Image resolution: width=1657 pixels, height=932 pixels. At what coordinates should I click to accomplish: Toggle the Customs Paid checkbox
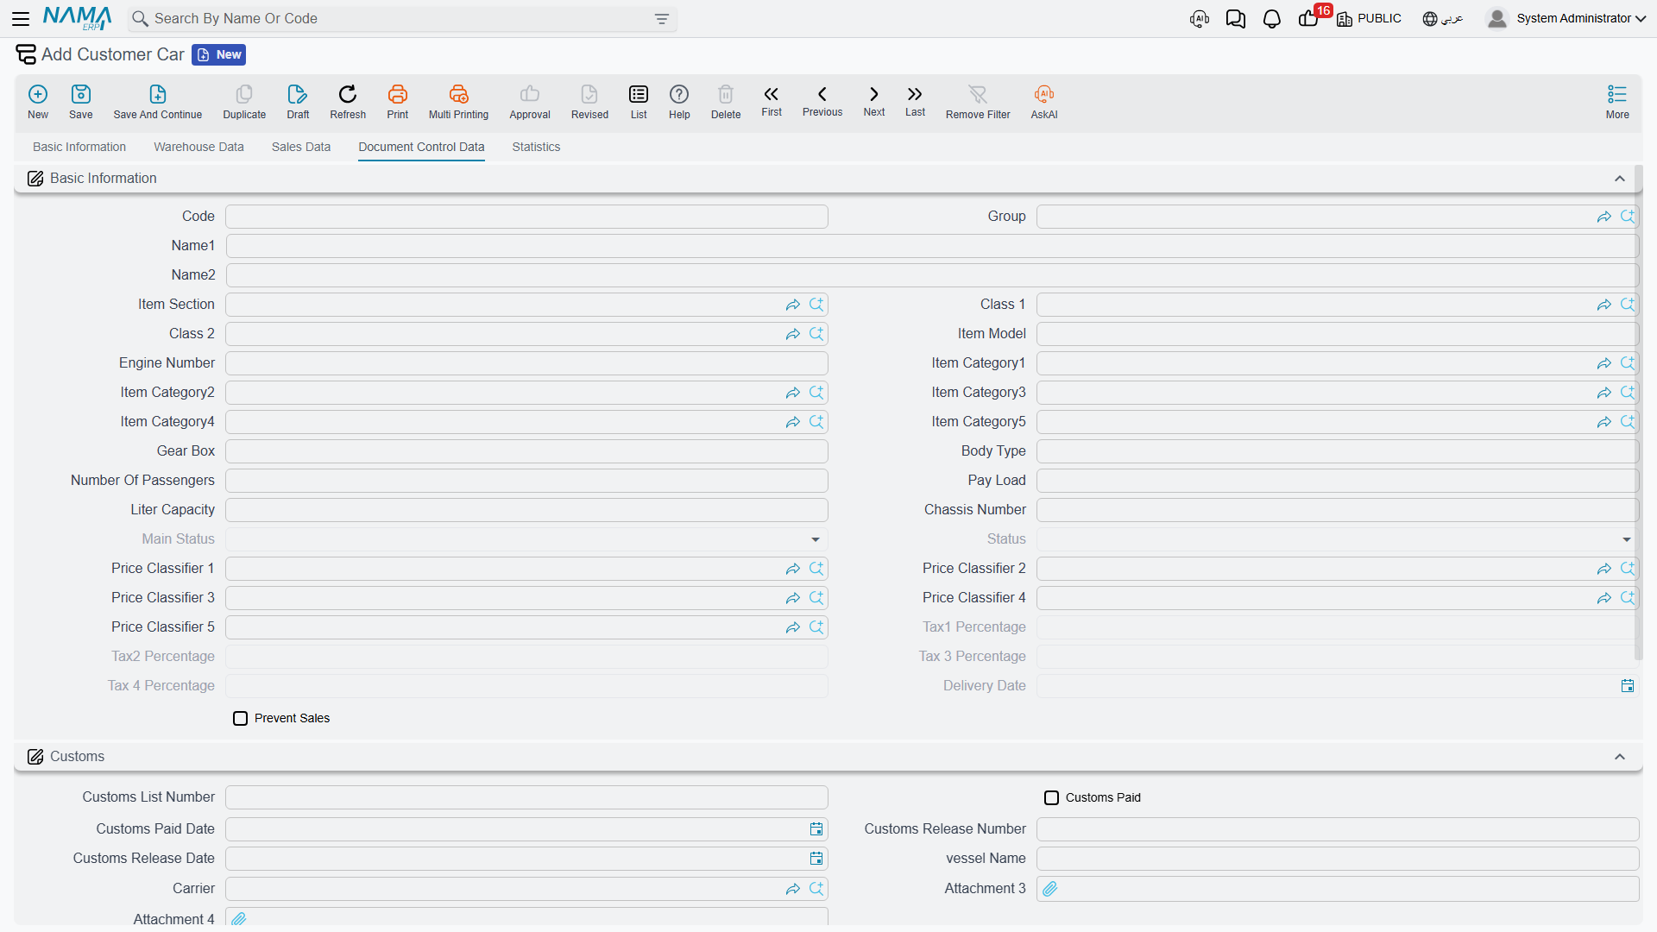(1052, 798)
